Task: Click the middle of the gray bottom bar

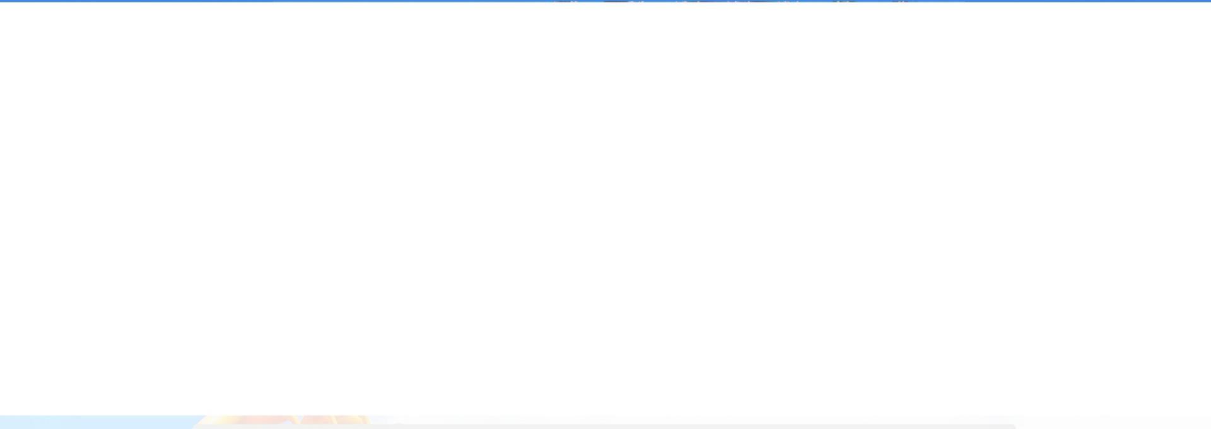Action: tap(605, 426)
